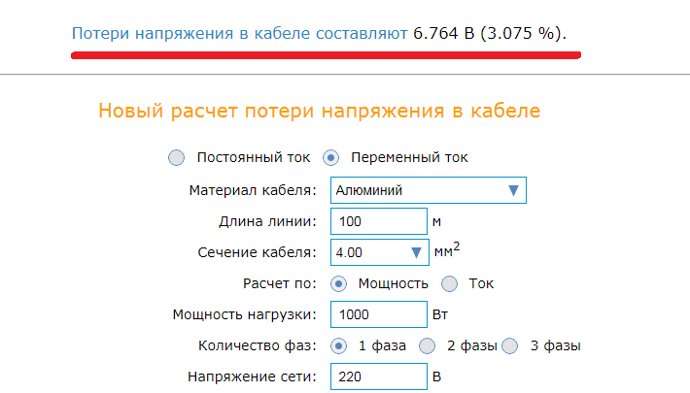Viewport: 690px width, 393px height.
Task: Expand the Сечение кабеля dropdown showing 4.00
Action: [379, 252]
